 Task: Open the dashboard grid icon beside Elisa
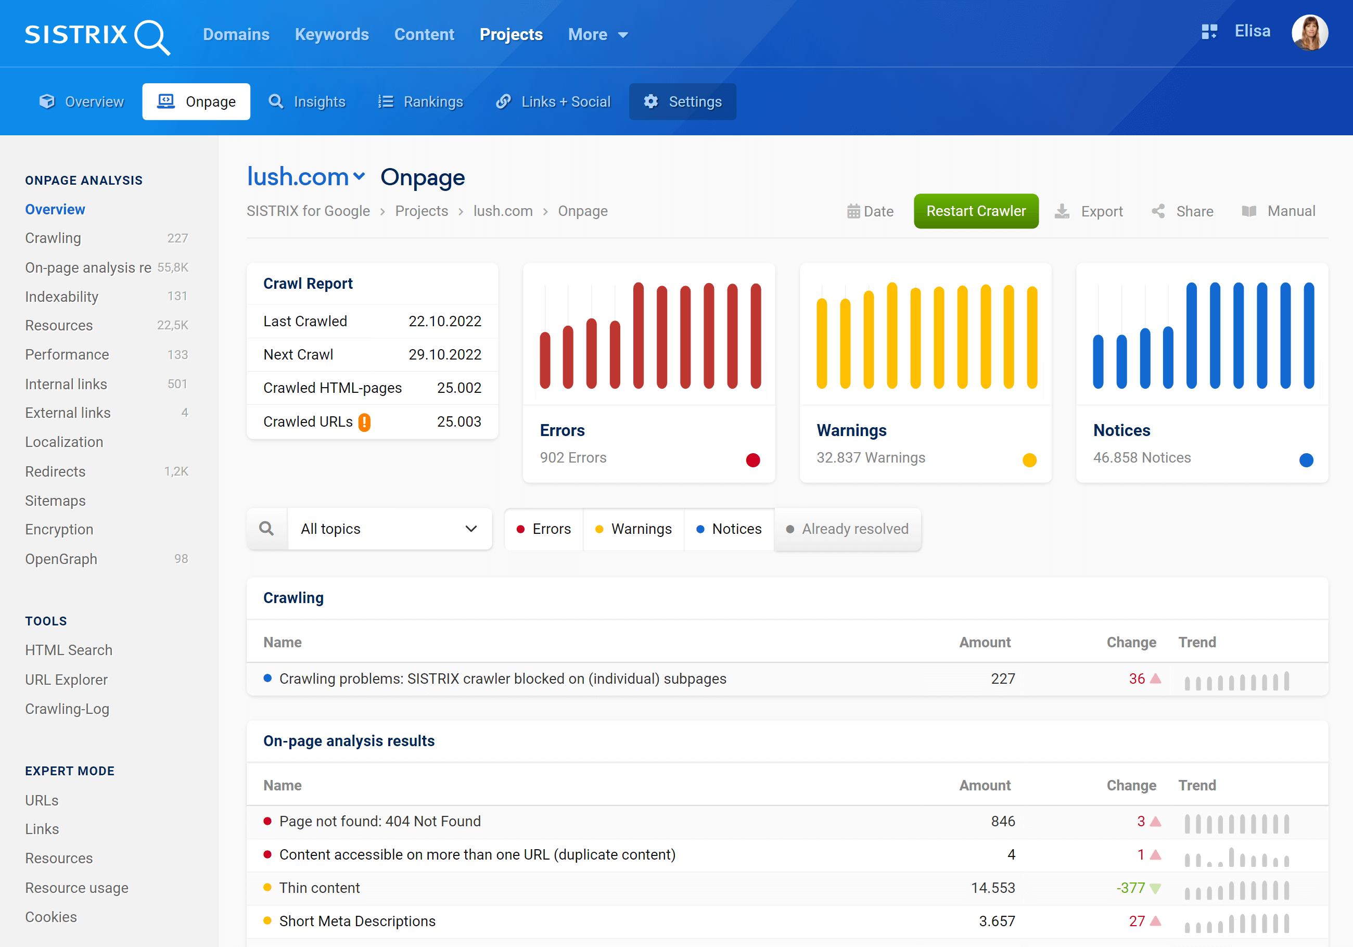point(1209,31)
